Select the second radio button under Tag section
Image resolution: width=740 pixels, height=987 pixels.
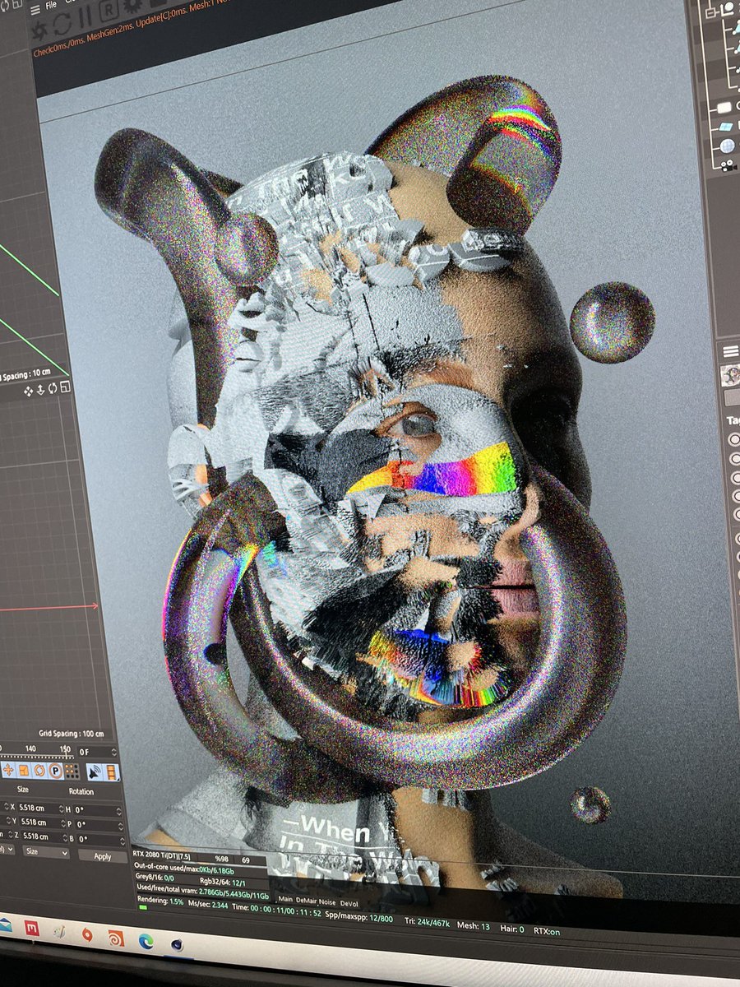737,459
